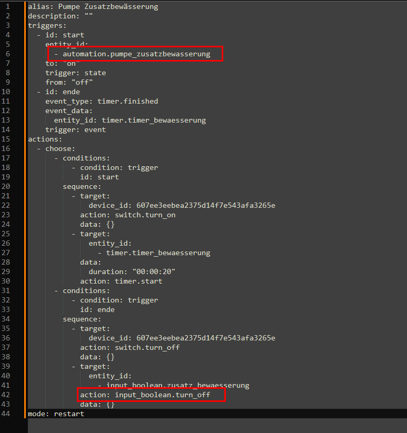Click the highlighted automation.pumpe_zusatzbewasserung entity
The height and width of the screenshot is (433, 407).
click(136, 54)
